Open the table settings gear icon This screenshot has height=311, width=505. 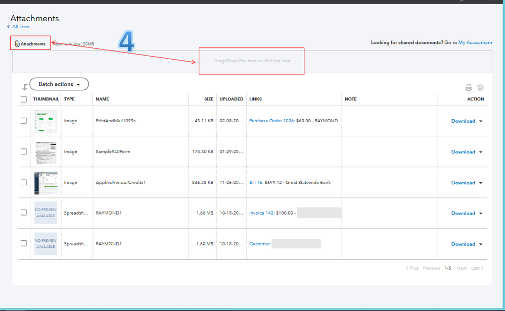480,87
